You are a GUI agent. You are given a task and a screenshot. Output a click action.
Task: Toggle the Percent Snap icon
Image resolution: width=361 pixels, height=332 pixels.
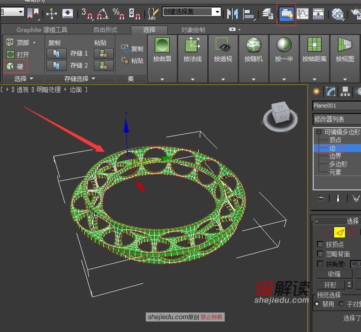coord(118,13)
